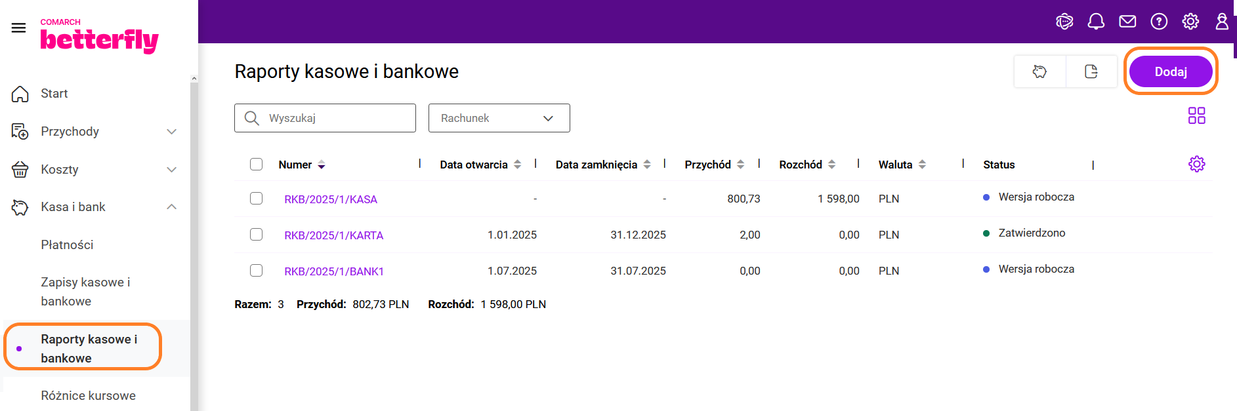Open the messages envelope icon
This screenshot has height=411, width=1237.
pos(1127,22)
